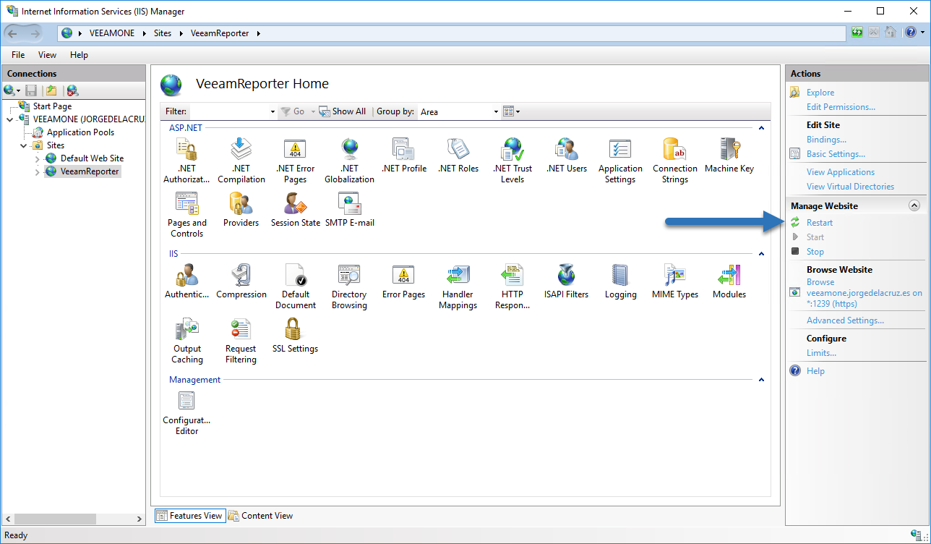Open the .NET Globalization feature
This screenshot has height=544, width=931.
coord(349,161)
